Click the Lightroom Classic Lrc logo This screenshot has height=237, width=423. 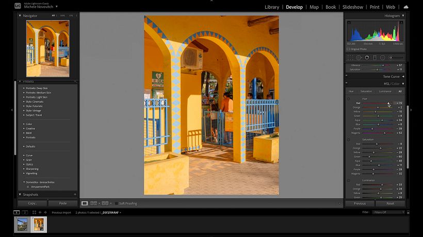point(18,6)
